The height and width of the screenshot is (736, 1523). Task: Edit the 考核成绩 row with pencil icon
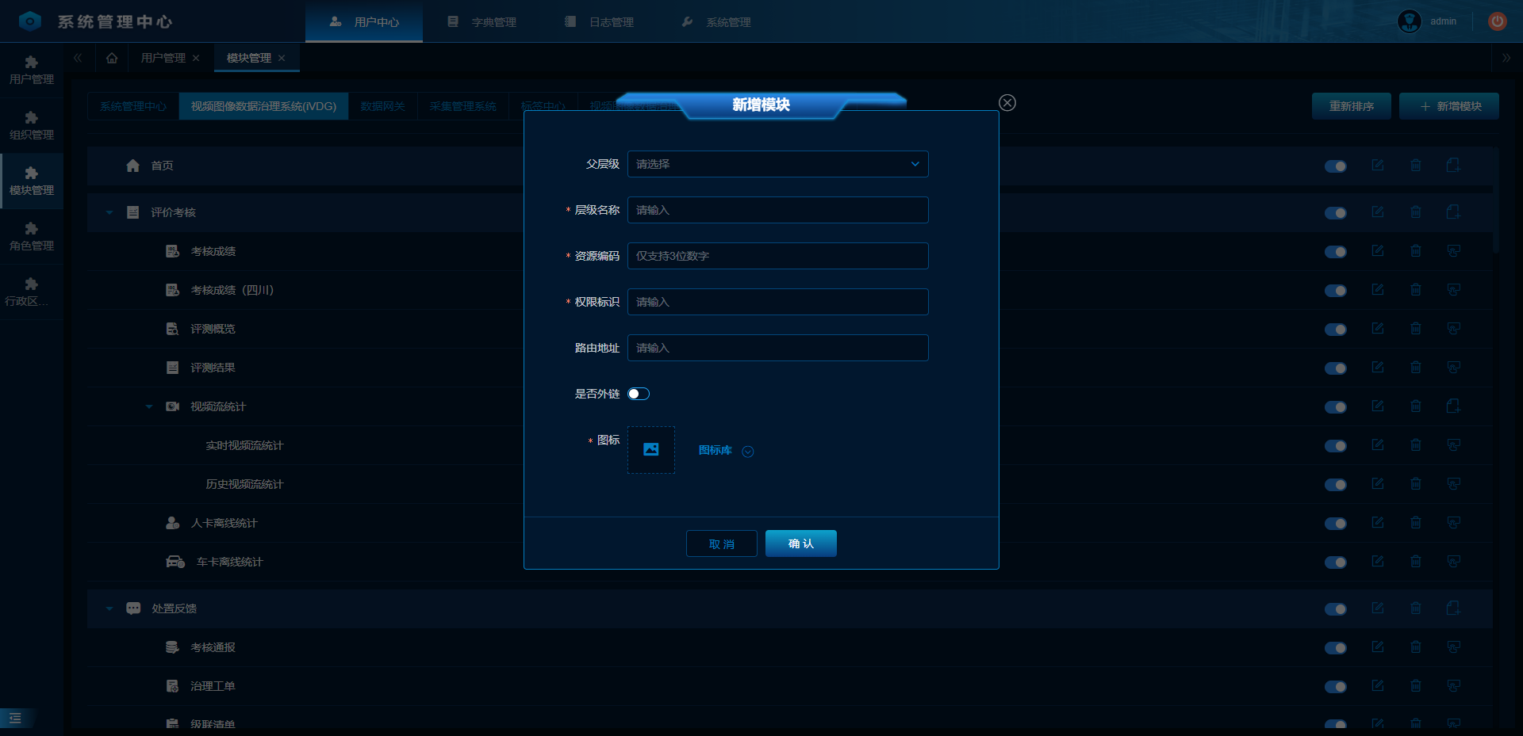(x=1378, y=251)
